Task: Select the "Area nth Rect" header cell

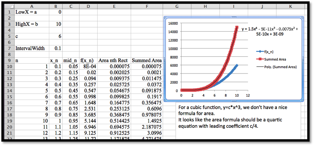Action: tap(113, 60)
